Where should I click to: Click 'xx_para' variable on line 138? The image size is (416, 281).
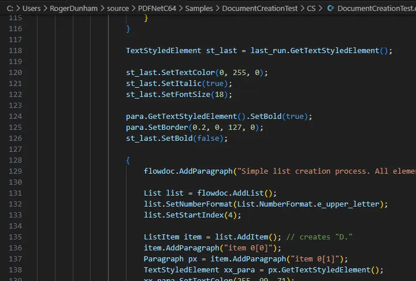[x=239, y=270]
